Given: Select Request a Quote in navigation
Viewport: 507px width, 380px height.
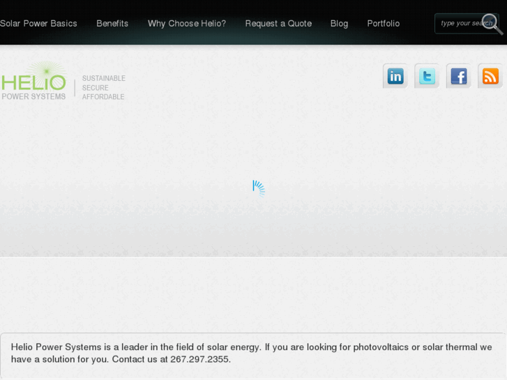Looking at the screenshot, I should (278, 24).
